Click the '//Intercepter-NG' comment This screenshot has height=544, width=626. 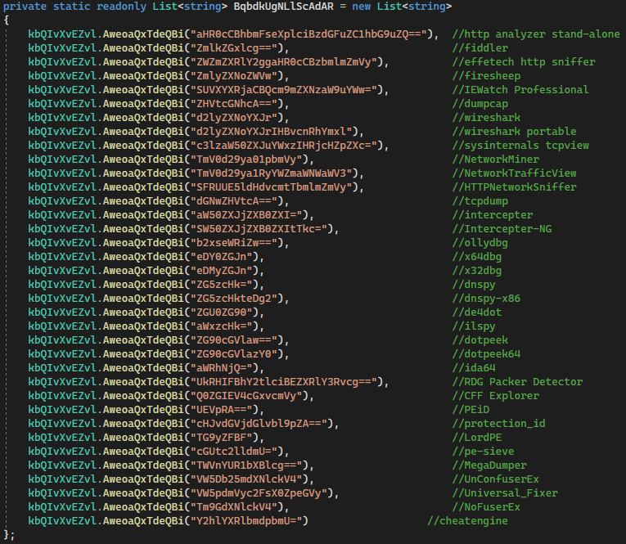pyautogui.click(x=502, y=229)
